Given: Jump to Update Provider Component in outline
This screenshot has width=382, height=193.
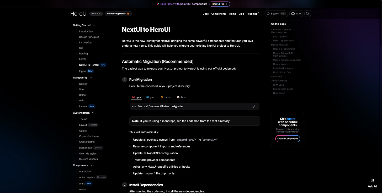Looking at the screenshot, I should point(287,60).
